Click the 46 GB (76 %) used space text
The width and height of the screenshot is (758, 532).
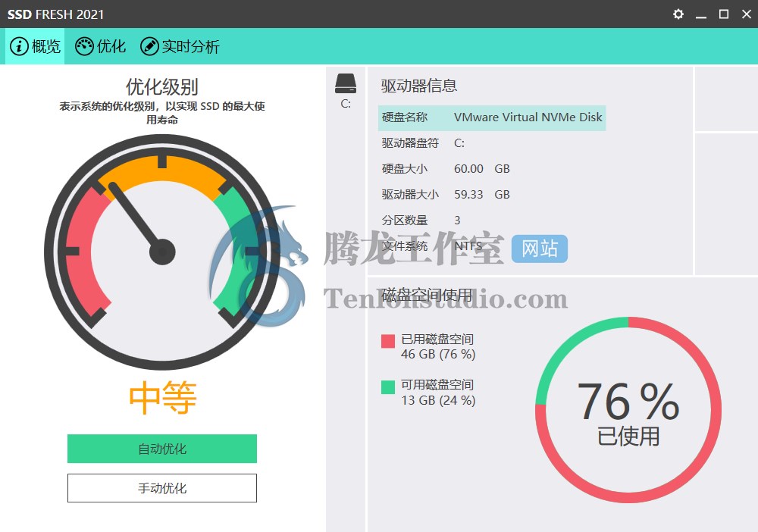[438, 354]
